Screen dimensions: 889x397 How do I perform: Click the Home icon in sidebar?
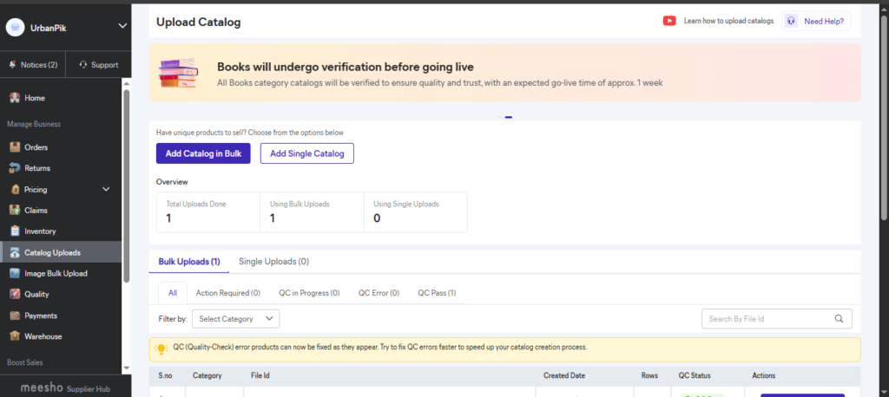15,98
